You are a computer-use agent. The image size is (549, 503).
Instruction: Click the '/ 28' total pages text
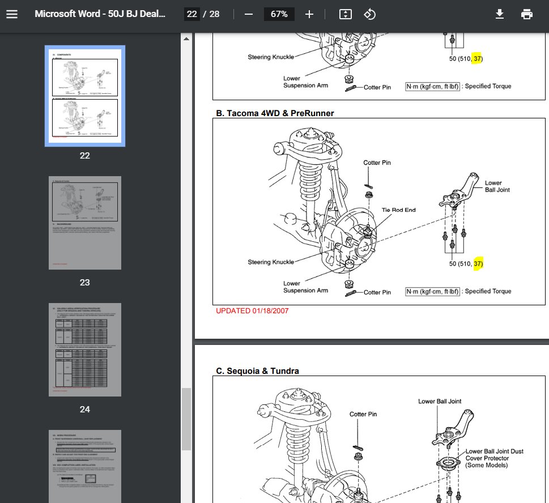pyautogui.click(x=211, y=14)
